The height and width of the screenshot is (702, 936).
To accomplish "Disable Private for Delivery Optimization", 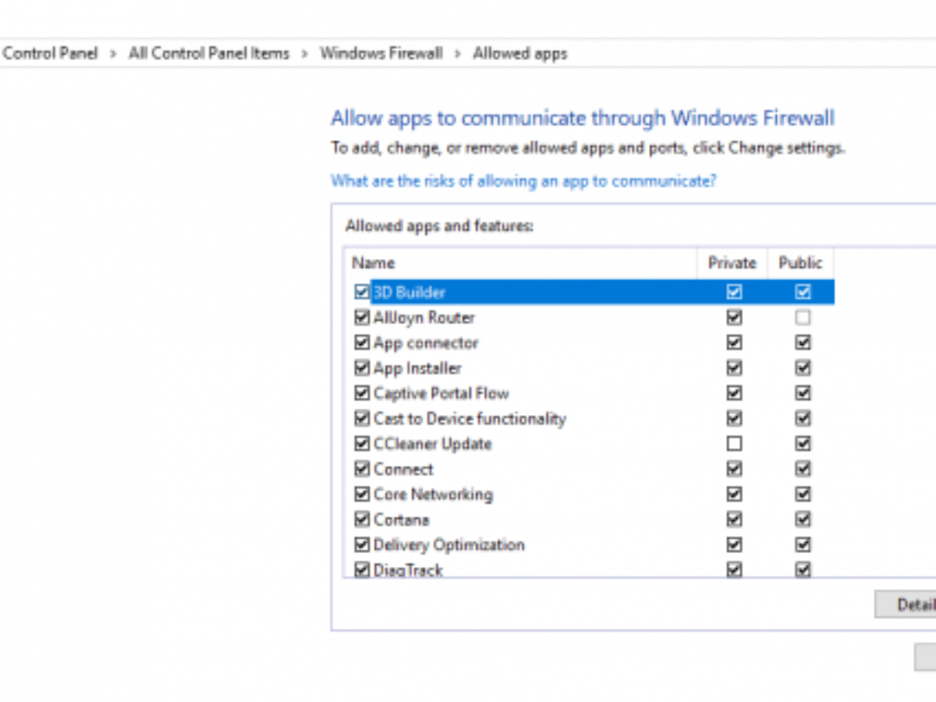I will pyautogui.click(x=734, y=544).
